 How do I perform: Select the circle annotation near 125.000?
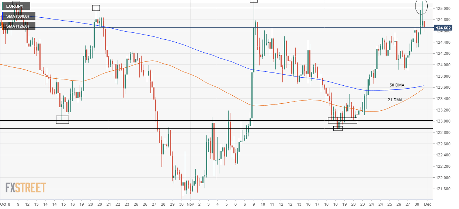pos(421,6)
